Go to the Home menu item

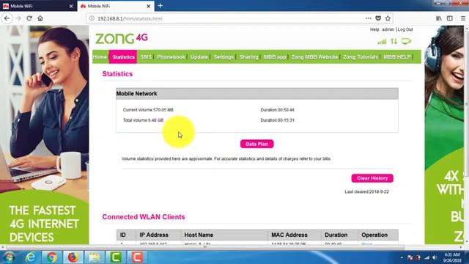pos(100,57)
